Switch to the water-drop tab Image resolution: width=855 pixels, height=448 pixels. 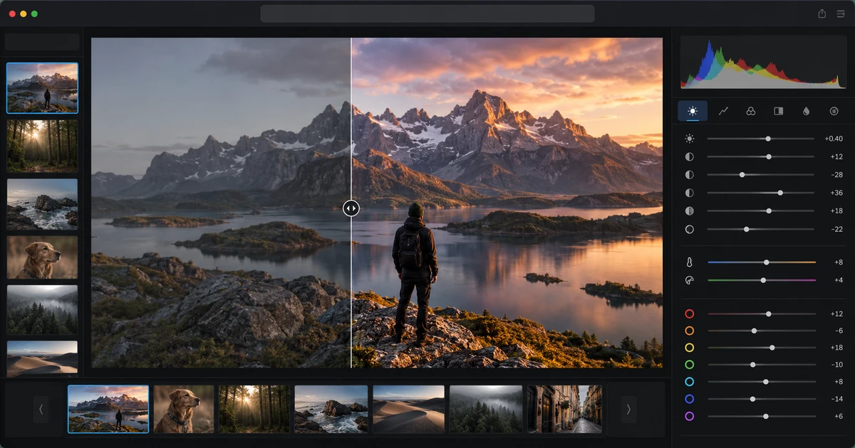click(x=806, y=111)
